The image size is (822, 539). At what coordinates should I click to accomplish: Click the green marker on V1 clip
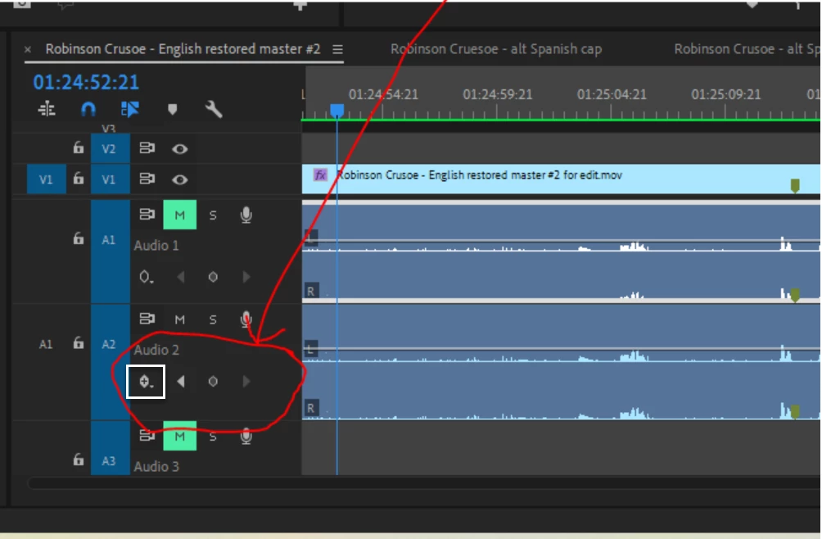tap(795, 186)
